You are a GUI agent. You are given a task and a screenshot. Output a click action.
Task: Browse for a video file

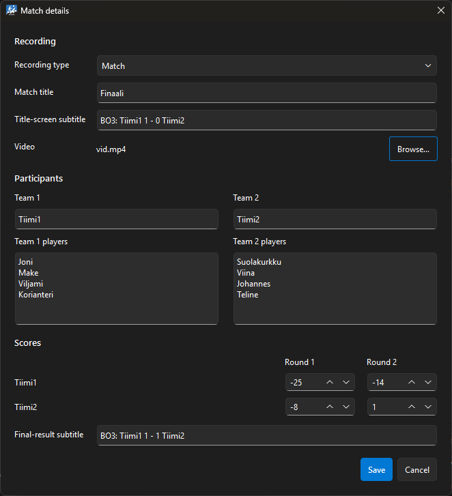pyautogui.click(x=413, y=149)
